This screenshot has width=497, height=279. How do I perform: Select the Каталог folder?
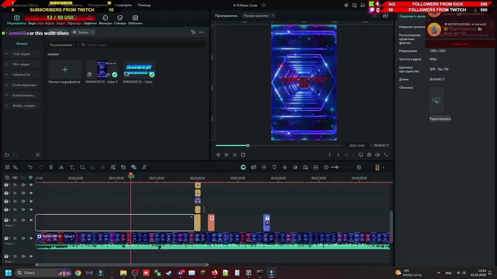tap(22, 44)
